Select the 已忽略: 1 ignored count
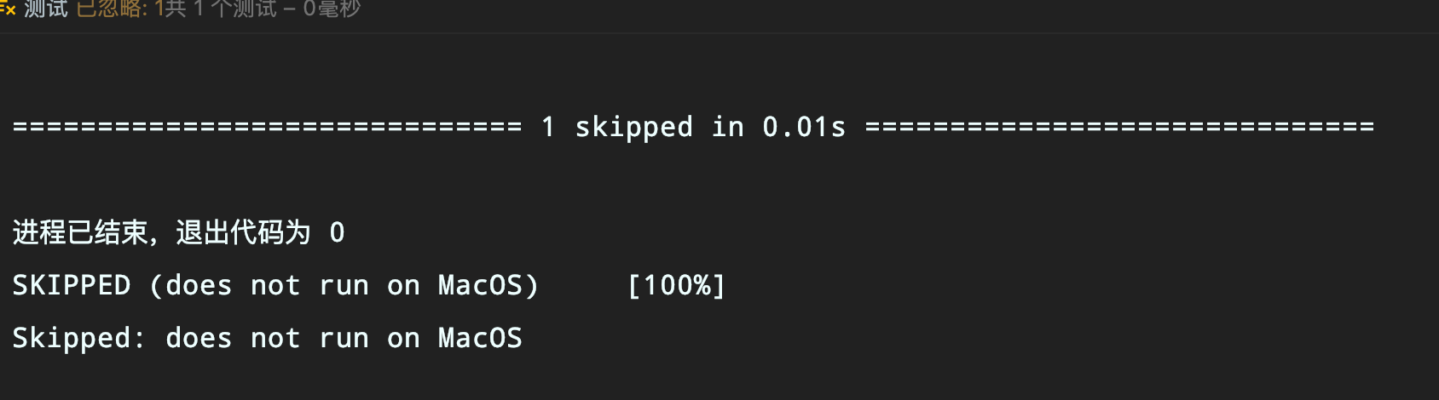The height and width of the screenshot is (400, 1439). pos(119,9)
